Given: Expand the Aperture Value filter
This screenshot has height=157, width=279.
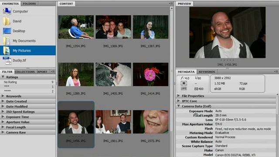Looking at the screenshot, I should click(x=3, y=122).
